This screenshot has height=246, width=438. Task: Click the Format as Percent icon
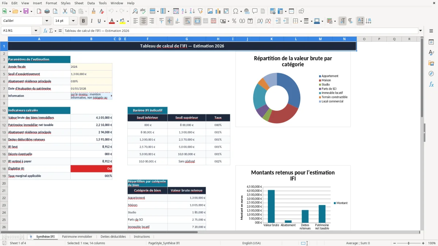pos(234,21)
